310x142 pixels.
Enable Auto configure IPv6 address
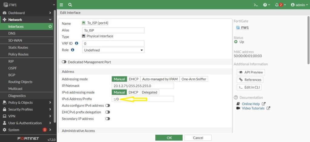[x=107, y=106]
